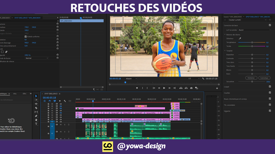Mark Out point in Program monitor
Image resolution: width=275 pixels, height=154 pixels.
click(147, 88)
